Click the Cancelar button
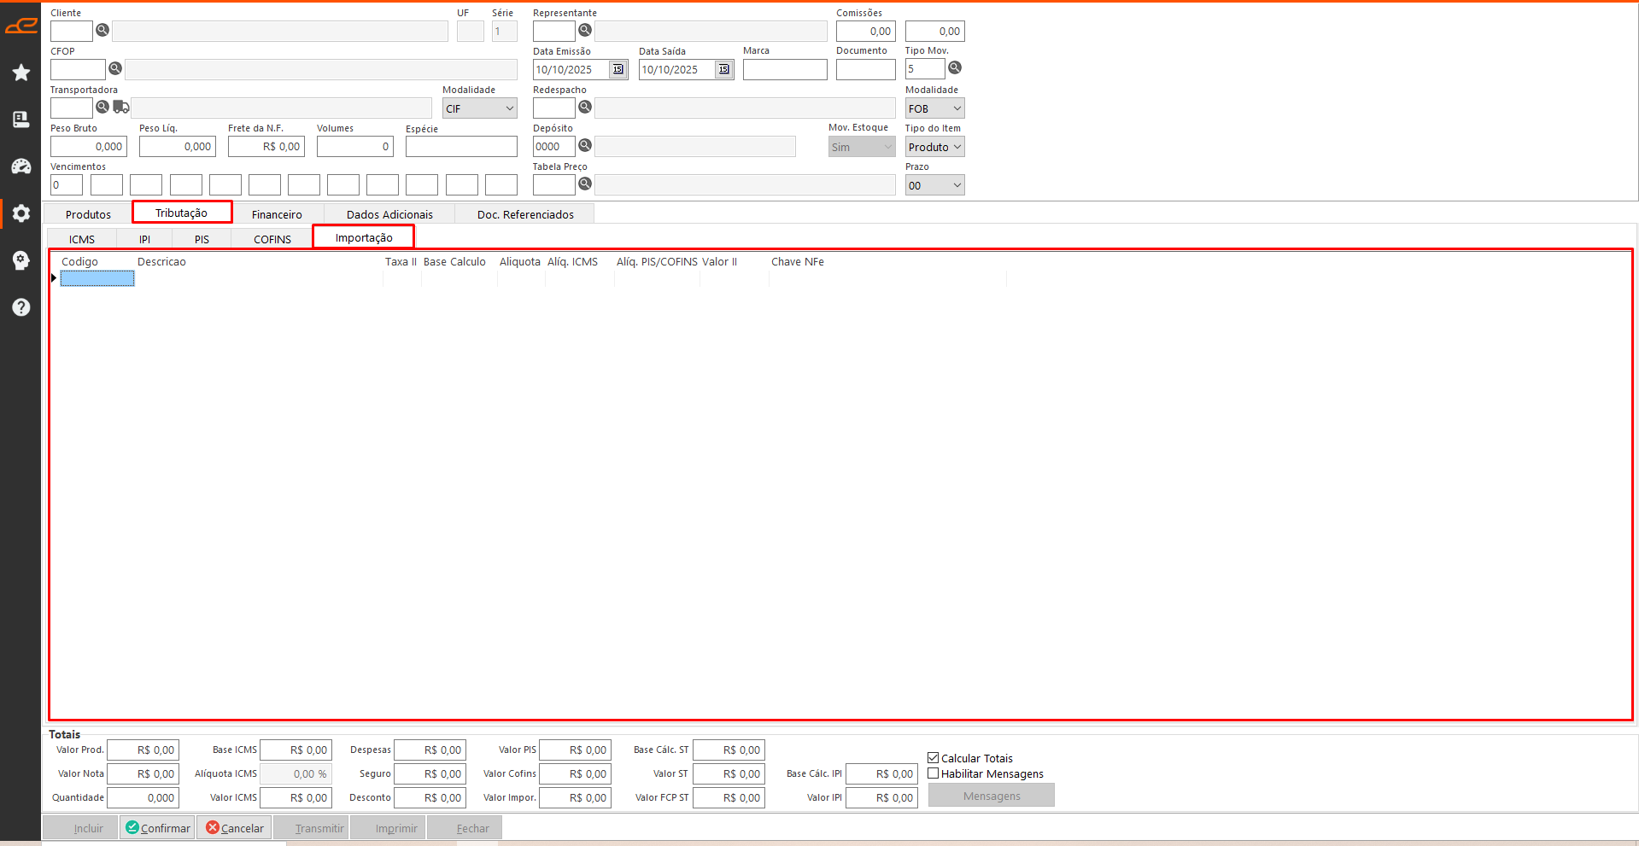Screen dimensions: 1639x846 pyautogui.click(x=235, y=828)
